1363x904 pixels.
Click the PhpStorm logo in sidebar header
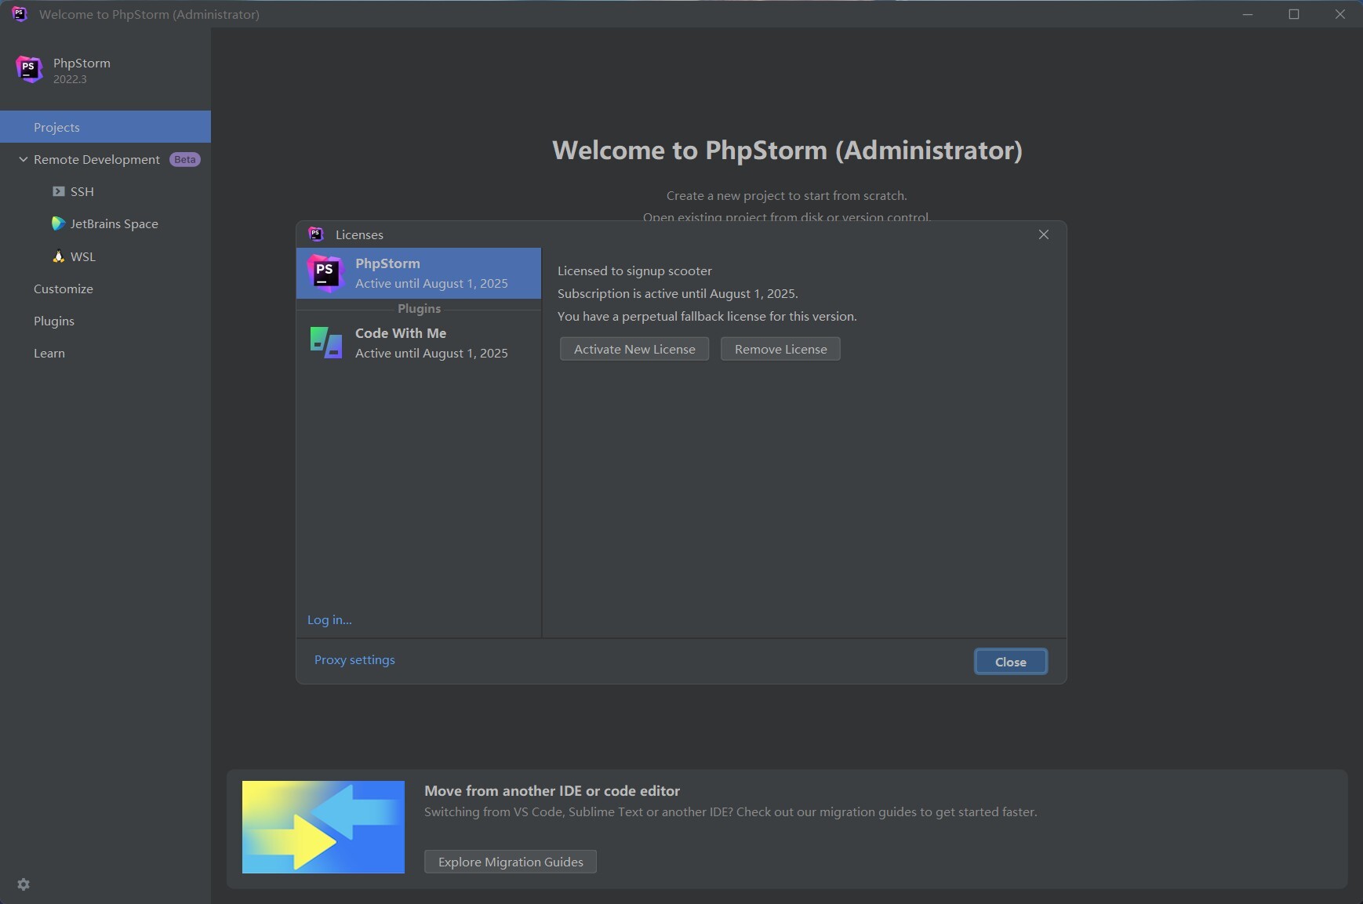point(29,70)
